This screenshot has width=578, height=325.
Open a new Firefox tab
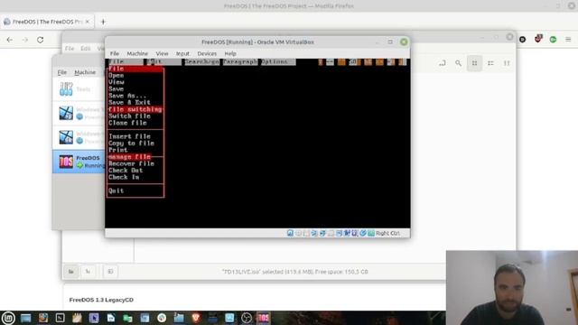pyautogui.click(x=103, y=22)
